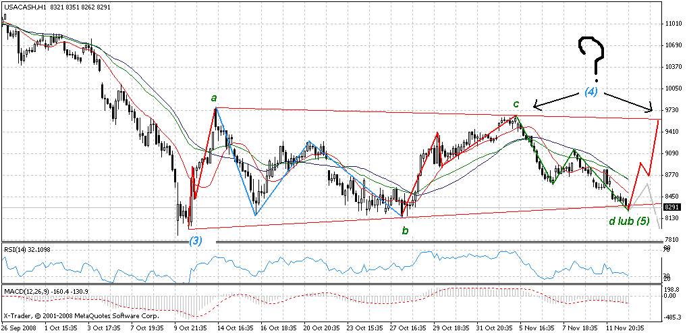This screenshot has height=333, width=687.
Task: Click the 1 Oct 15:35 time label
Action: [61, 328]
